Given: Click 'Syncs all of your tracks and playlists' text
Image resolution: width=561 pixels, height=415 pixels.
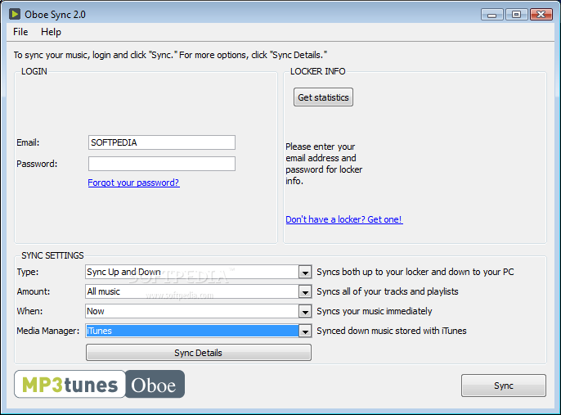Looking at the screenshot, I should coord(388,291).
